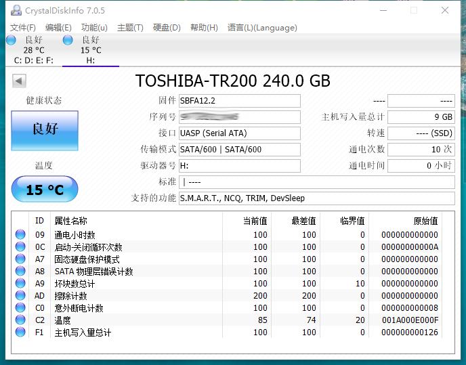Open the 帮助(H) menu
This screenshot has width=466, height=365.
(204, 28)
